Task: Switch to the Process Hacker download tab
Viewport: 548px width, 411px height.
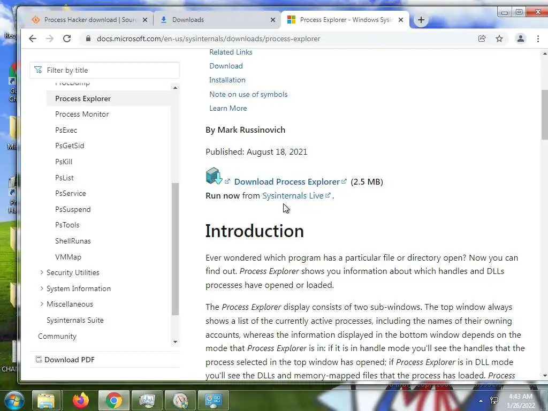Action: (x=90, y=20)
